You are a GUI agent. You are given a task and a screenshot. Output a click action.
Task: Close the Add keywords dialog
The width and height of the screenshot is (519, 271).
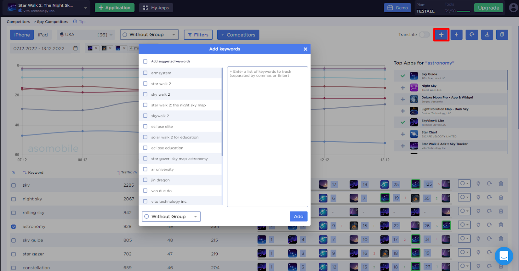point(305,49)
